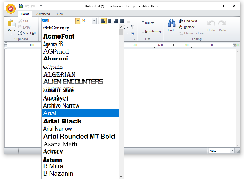Collapse the font name dropdown arrow
244x181 pixels.
click(78, 21)
